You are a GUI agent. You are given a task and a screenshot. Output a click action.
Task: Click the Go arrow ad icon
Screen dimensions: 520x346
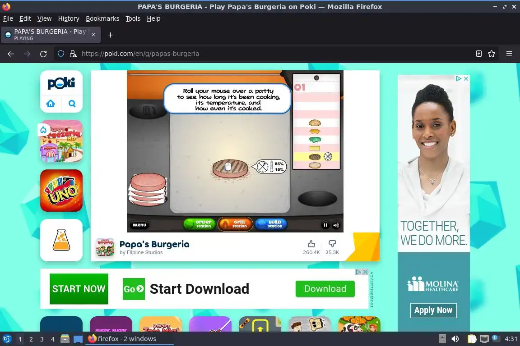[x=134, y=289]
